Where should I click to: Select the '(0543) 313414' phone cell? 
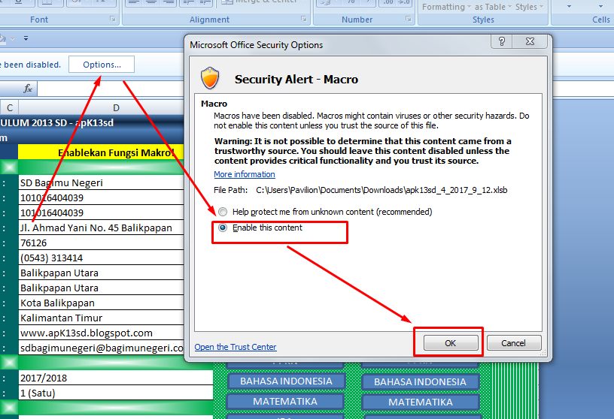[101, 258]
